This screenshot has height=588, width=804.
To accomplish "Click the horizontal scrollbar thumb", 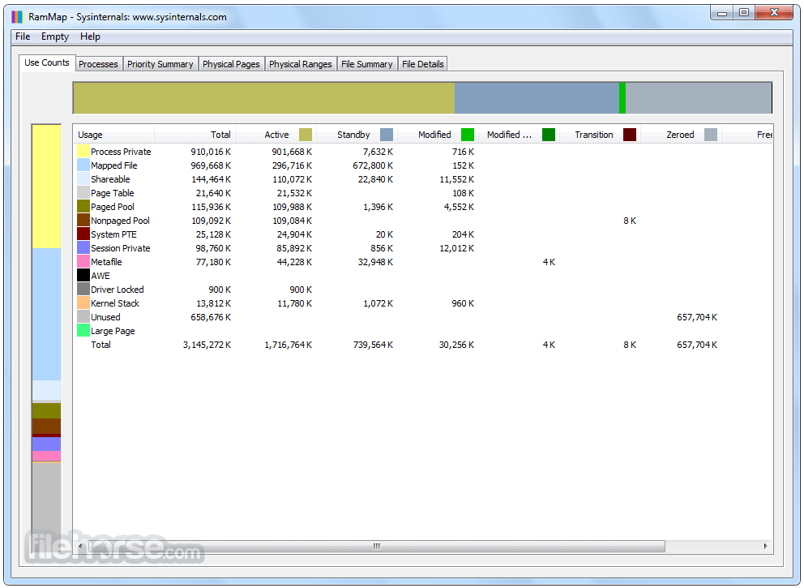I will click(x=376, y=546).
